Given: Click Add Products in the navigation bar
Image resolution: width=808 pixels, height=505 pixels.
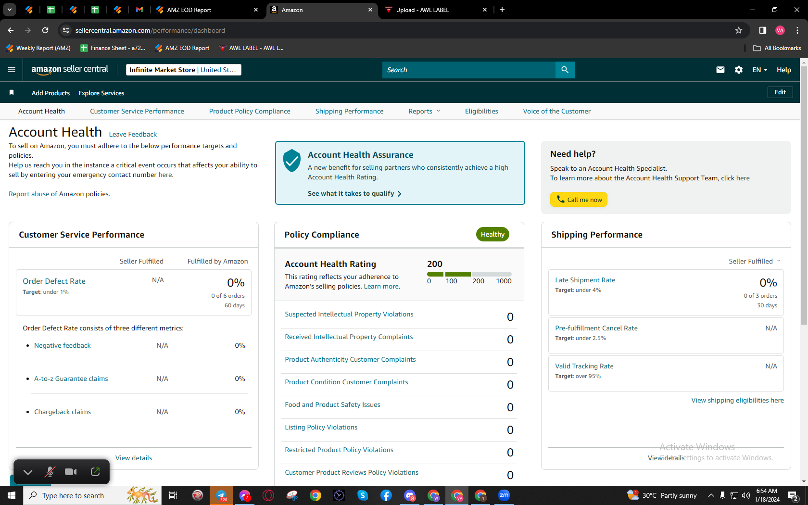Looking at the screenshot, I should click(x=50, y=93).
